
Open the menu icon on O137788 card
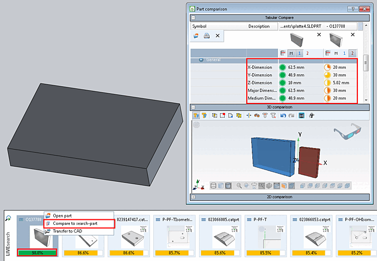pyautogui.click(x=21, y=220)
